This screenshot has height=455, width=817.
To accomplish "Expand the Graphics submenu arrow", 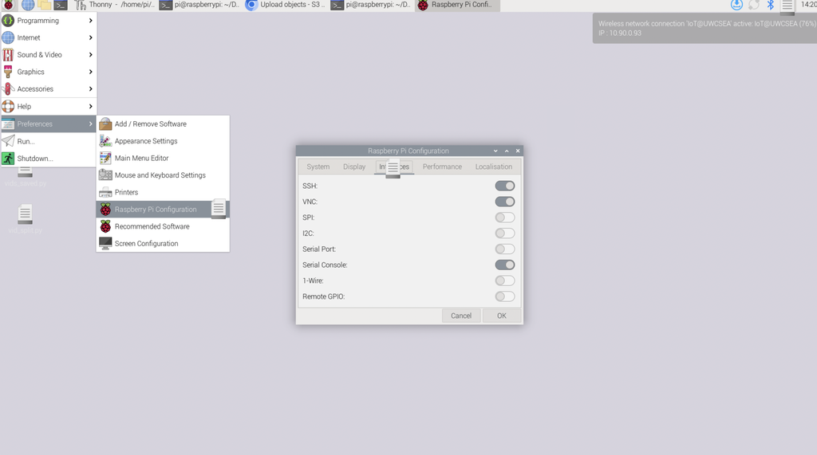I will click(91, 72).
